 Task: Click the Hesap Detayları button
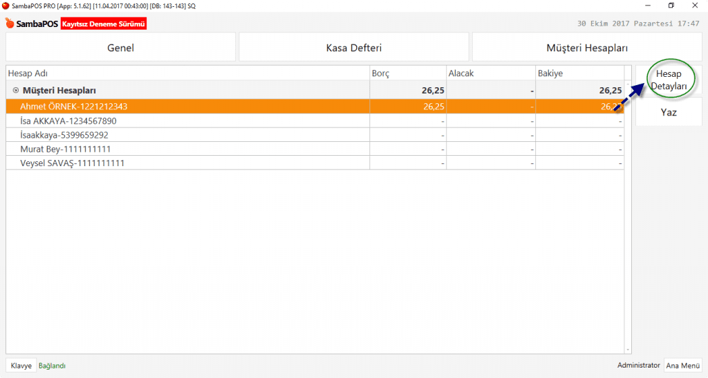[x=668, y=80]
